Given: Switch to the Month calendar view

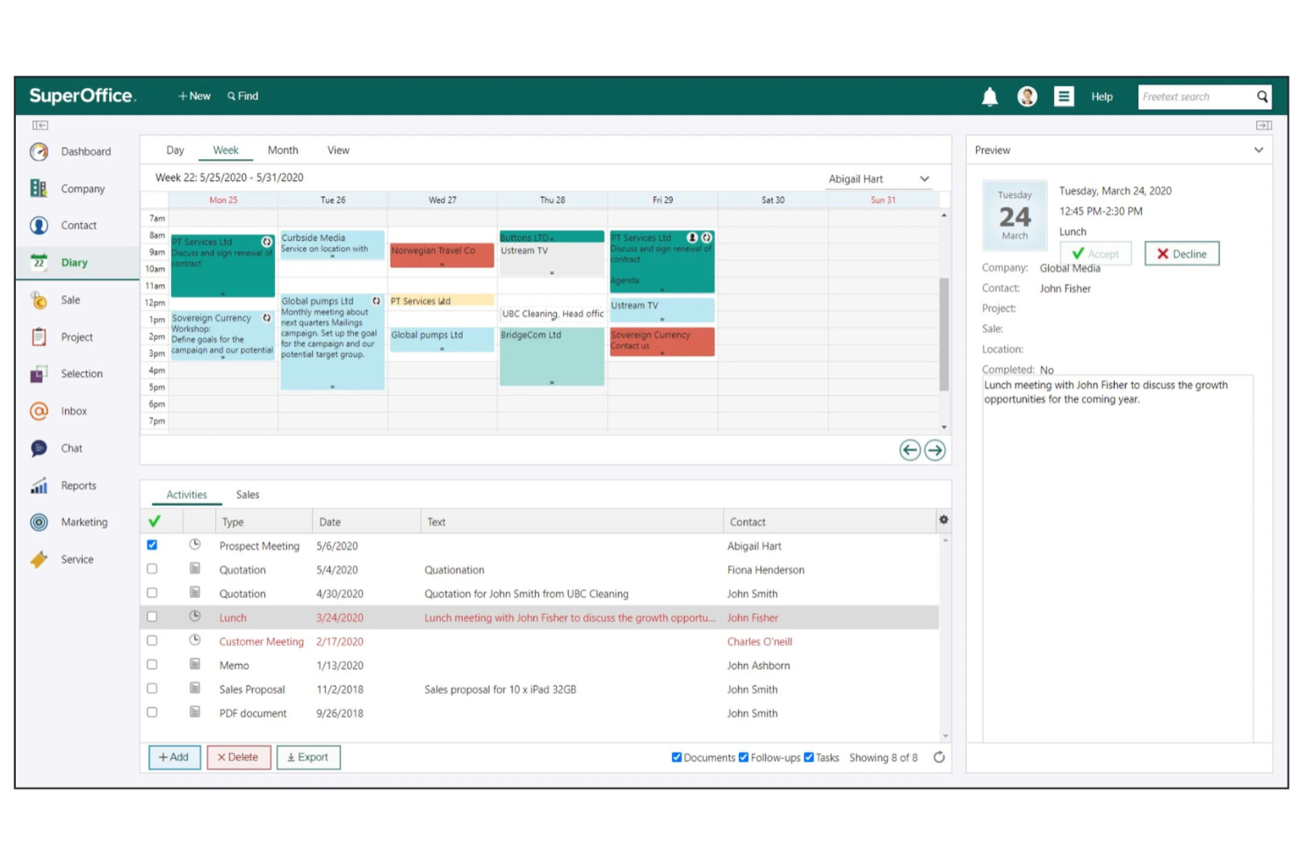Looking at the screenshot, I should click(283, 149).
